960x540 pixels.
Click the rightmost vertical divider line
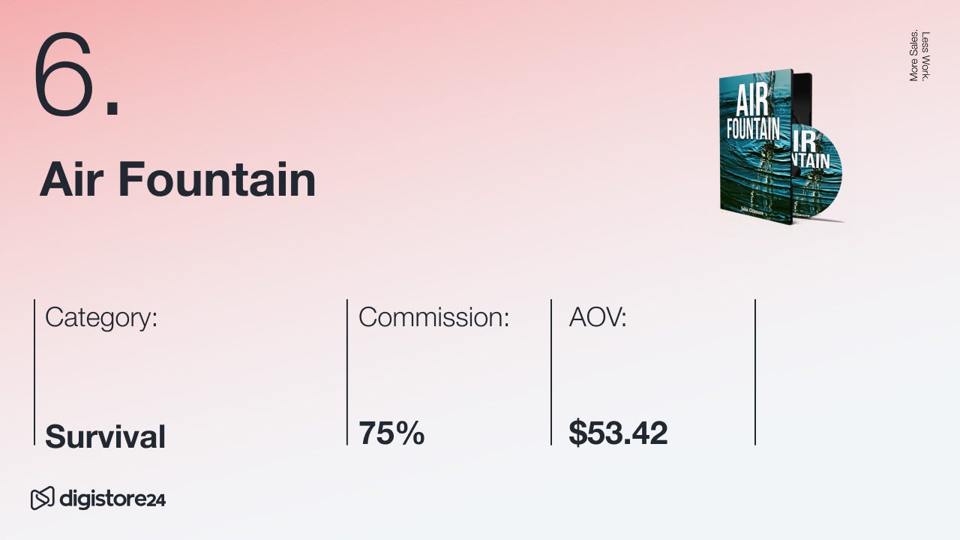(755, 372)
